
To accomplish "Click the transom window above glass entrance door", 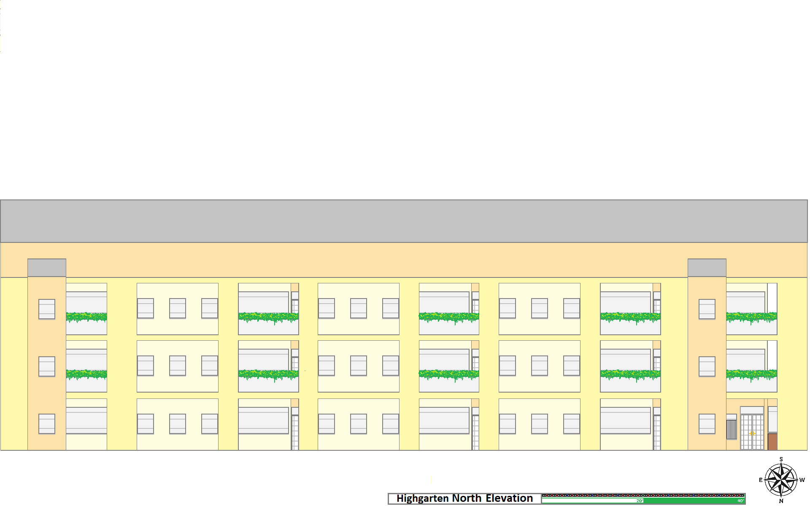I will (x=752, y=410).
